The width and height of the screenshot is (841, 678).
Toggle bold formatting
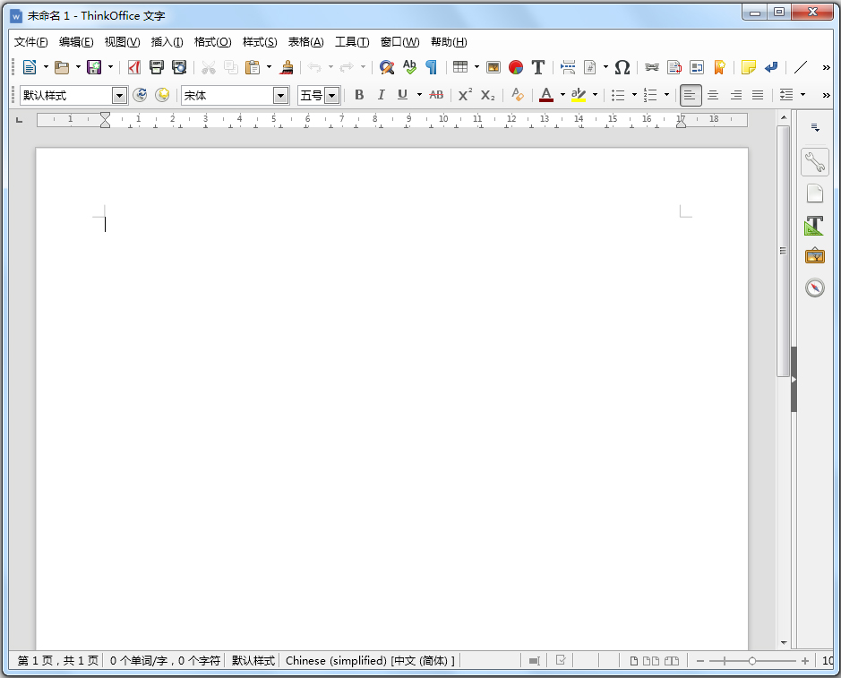pyautogui.click(x=359, y=95)
